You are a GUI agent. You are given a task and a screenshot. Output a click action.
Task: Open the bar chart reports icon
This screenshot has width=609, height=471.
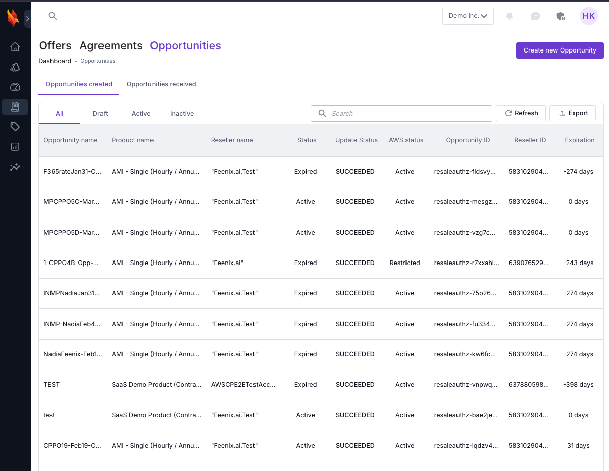coord(15,147)
